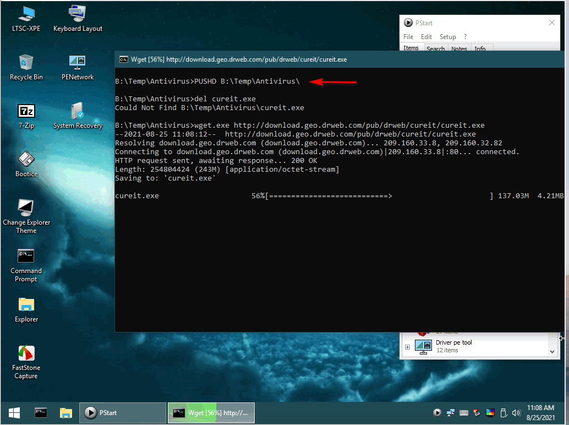Click the PStart title bar logo icon
569x425 pixels.
tap(408, 23)
